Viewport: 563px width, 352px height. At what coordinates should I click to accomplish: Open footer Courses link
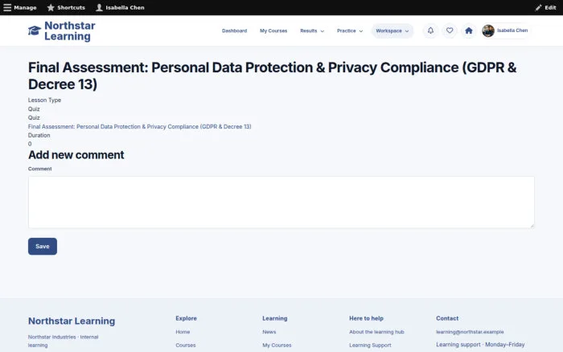(186, 346)
